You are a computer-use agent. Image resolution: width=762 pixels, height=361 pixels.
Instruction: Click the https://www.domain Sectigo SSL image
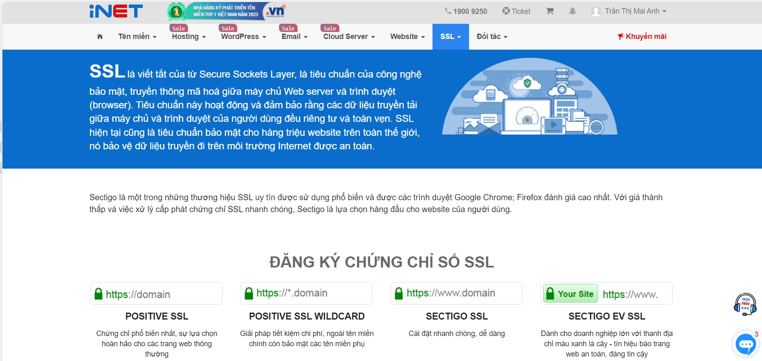[457, 293]
